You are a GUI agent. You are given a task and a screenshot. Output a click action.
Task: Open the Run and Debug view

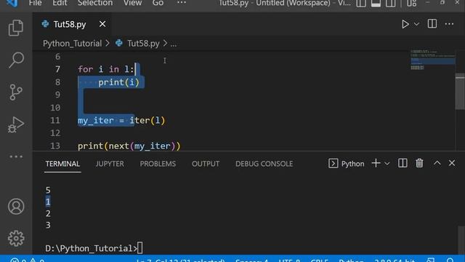(16, 124)
